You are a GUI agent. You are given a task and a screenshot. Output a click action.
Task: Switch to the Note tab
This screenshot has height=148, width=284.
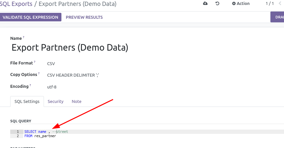point(77,101)
